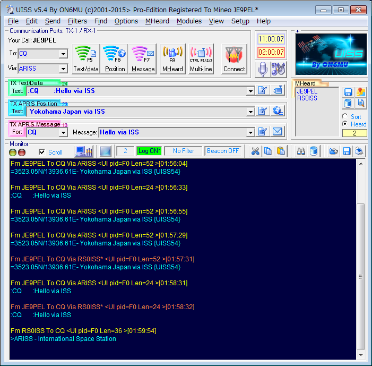Toggle the No Filter button

pos(183,151)
